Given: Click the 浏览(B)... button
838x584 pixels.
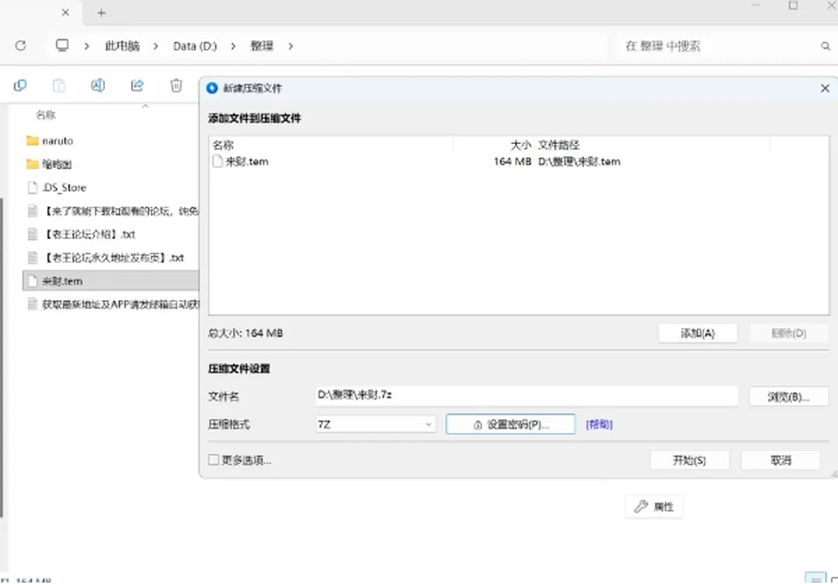Looking at the screenshot, I should 789,397.
